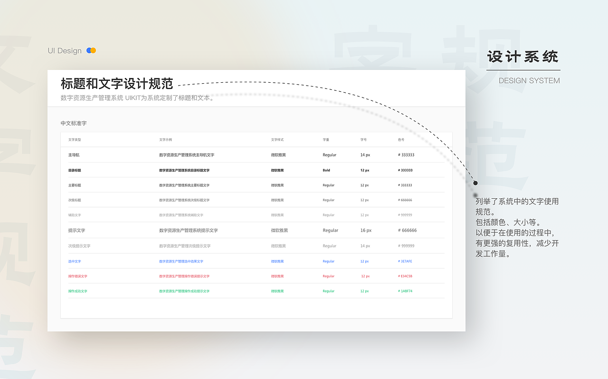Image resolution: width=608 pixels, height=379 pixels.
Task: Click the "色号" column header
Action: click(402, 139)
